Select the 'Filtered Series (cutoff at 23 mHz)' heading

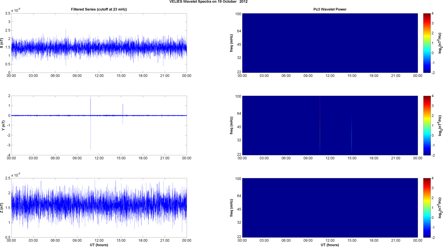click(x=99, y=9)
